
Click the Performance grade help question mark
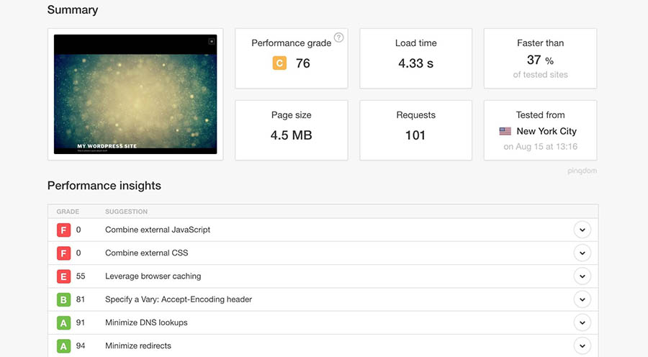coord(338,37)
